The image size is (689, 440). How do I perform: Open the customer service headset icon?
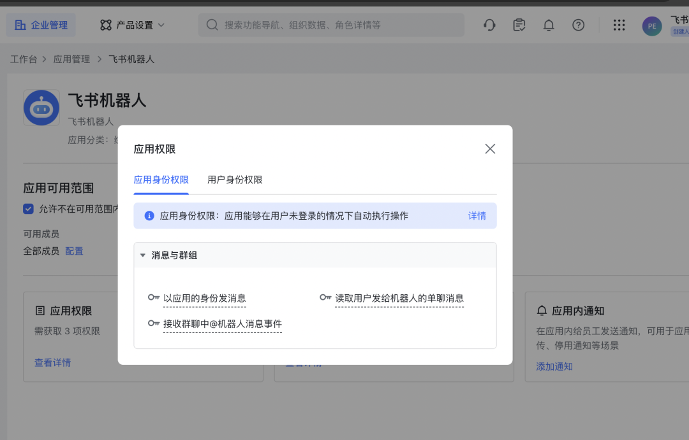(489, 25)
